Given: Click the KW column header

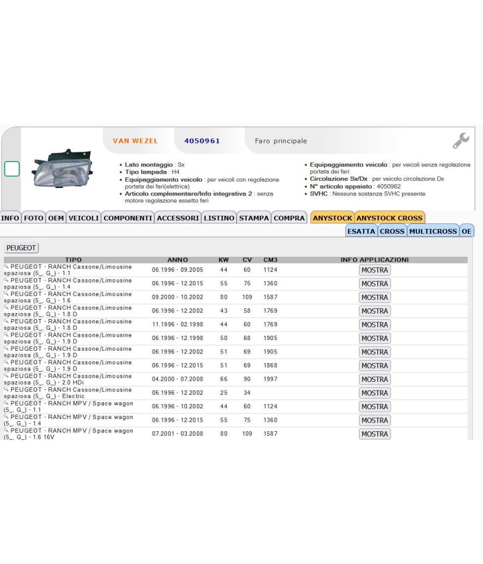Looking at the screenshot, I should [224, 259].
